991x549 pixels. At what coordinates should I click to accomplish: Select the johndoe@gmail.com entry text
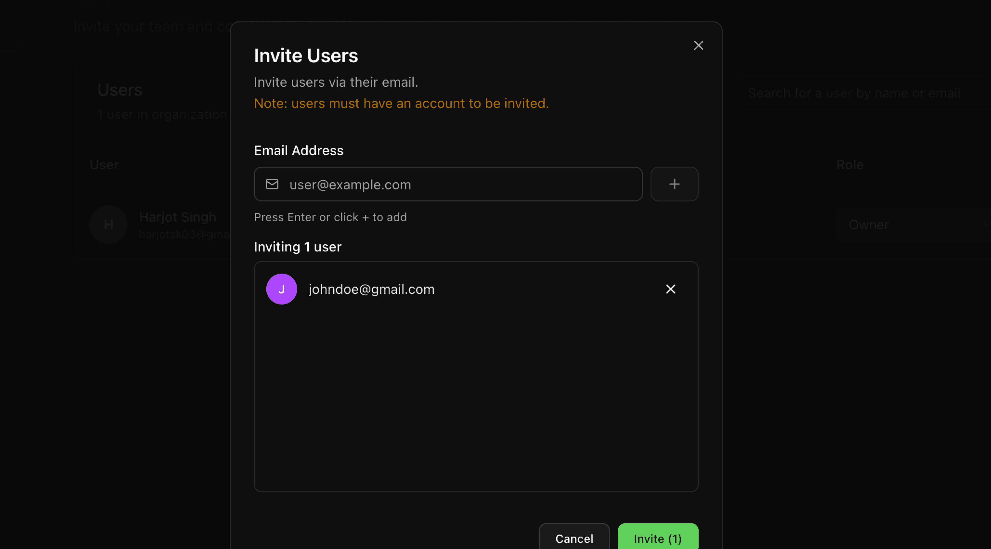(x=371, y=289)
